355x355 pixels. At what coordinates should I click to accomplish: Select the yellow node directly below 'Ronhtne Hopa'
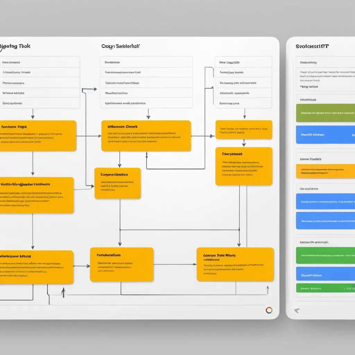[36, 195]
